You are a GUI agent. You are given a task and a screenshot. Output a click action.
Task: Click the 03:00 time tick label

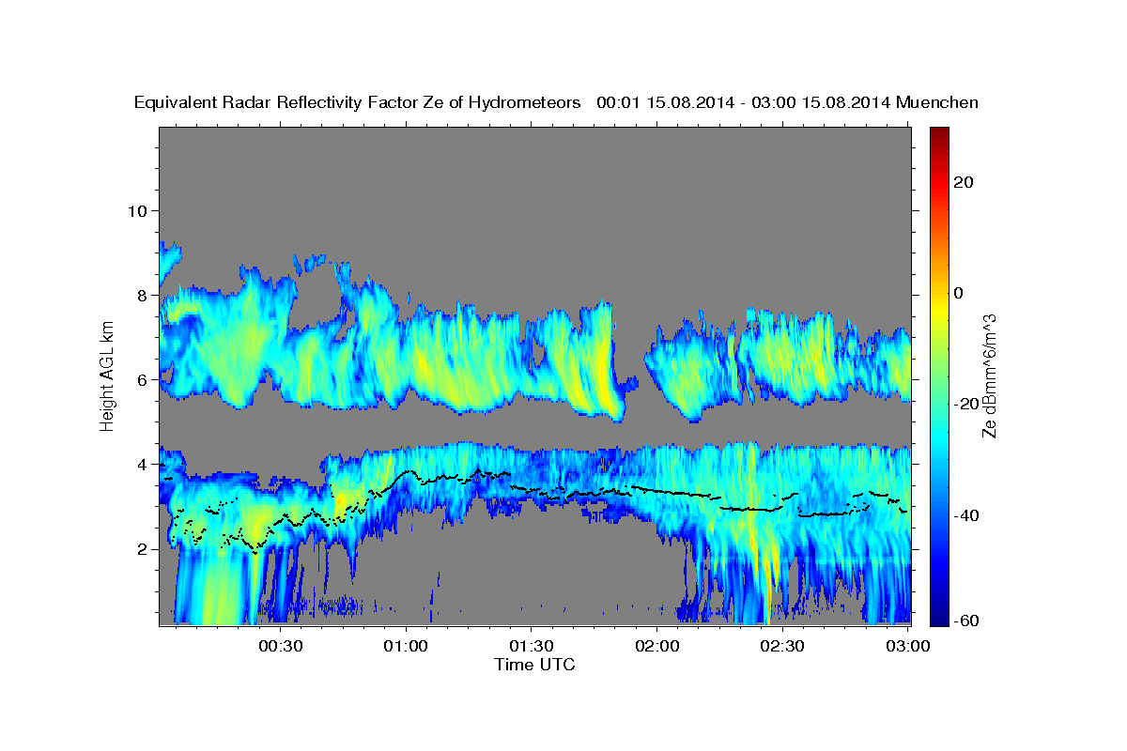[x=907, y=646]
